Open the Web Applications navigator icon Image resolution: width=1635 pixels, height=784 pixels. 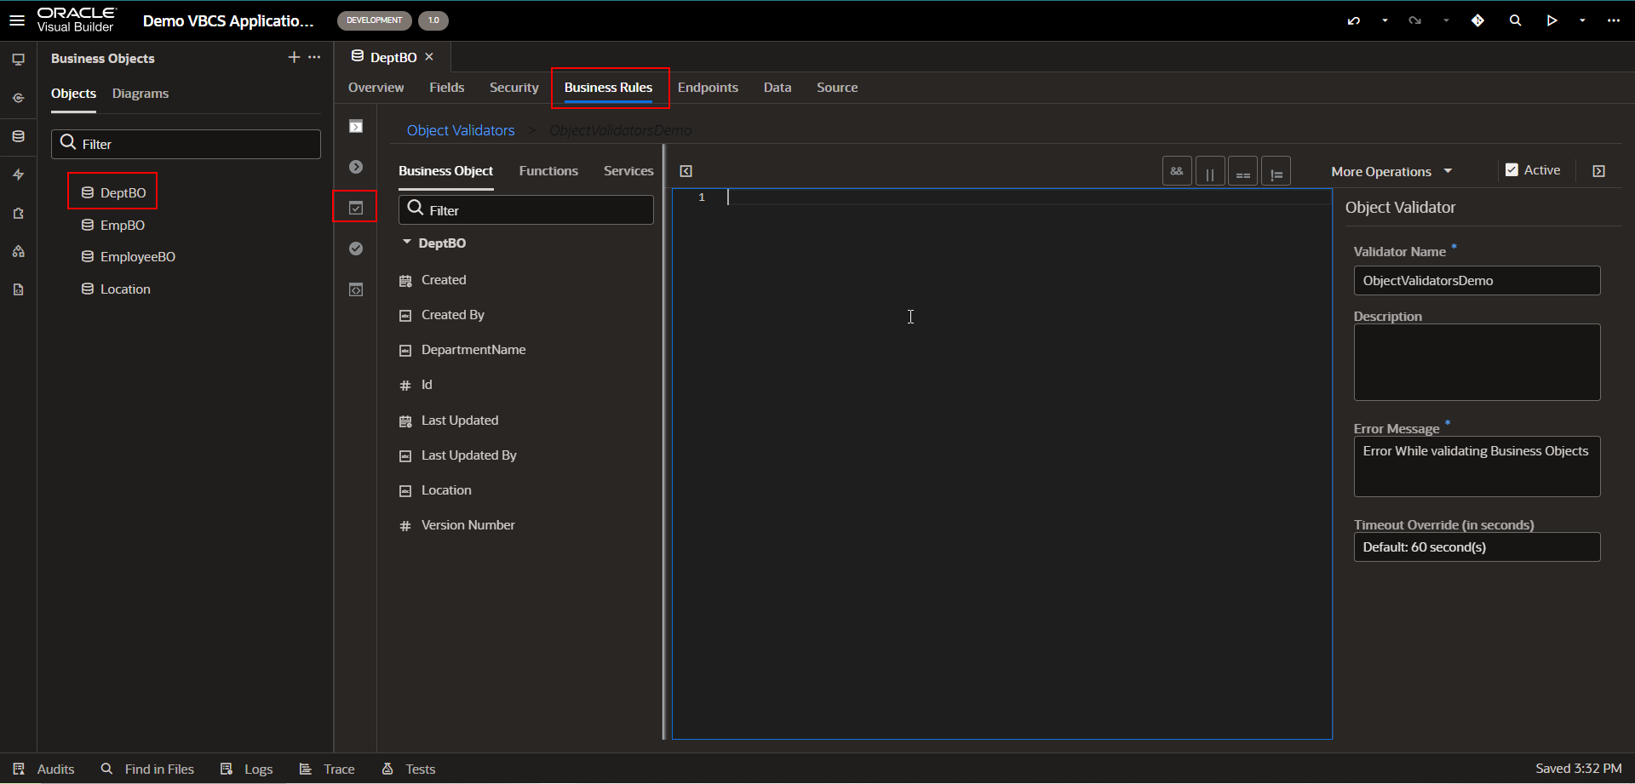pos(18,60)
